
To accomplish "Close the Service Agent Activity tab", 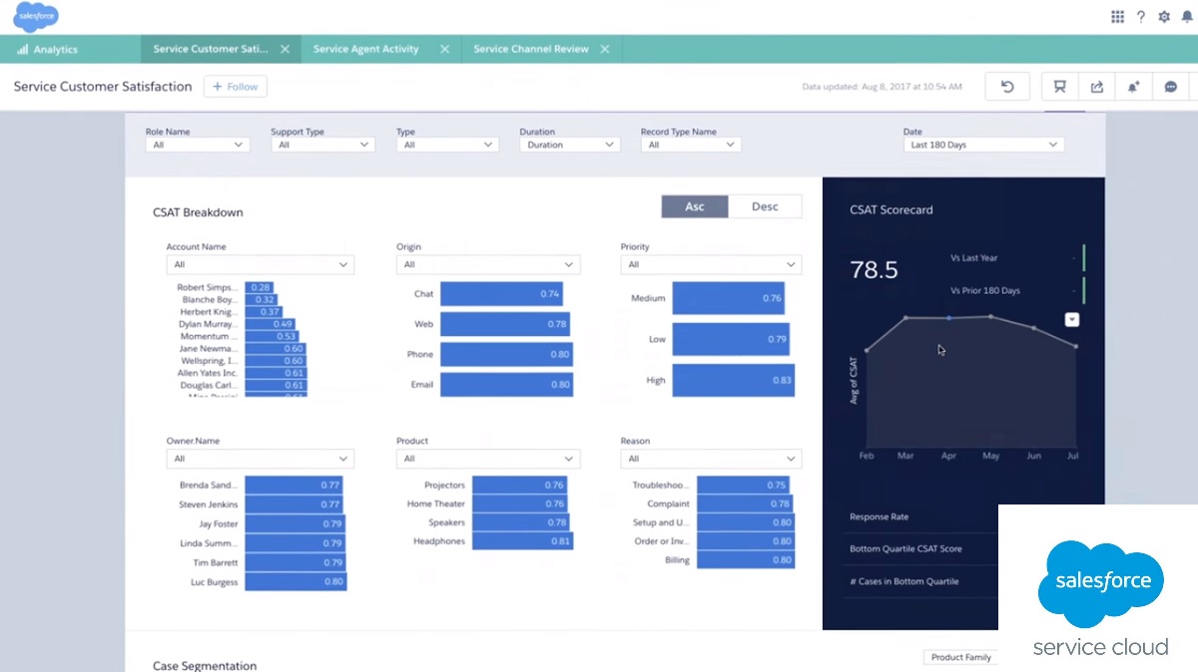I will [x=444, y=49].
